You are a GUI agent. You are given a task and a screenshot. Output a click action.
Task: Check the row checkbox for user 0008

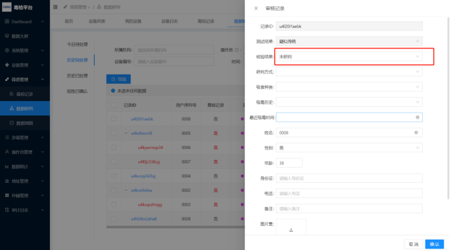(x=114, y=119)
